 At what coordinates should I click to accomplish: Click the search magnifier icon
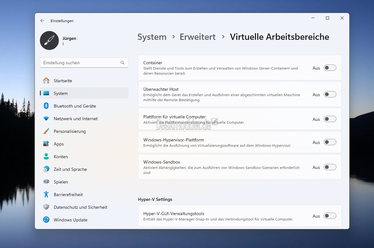(x=122, y=63)
